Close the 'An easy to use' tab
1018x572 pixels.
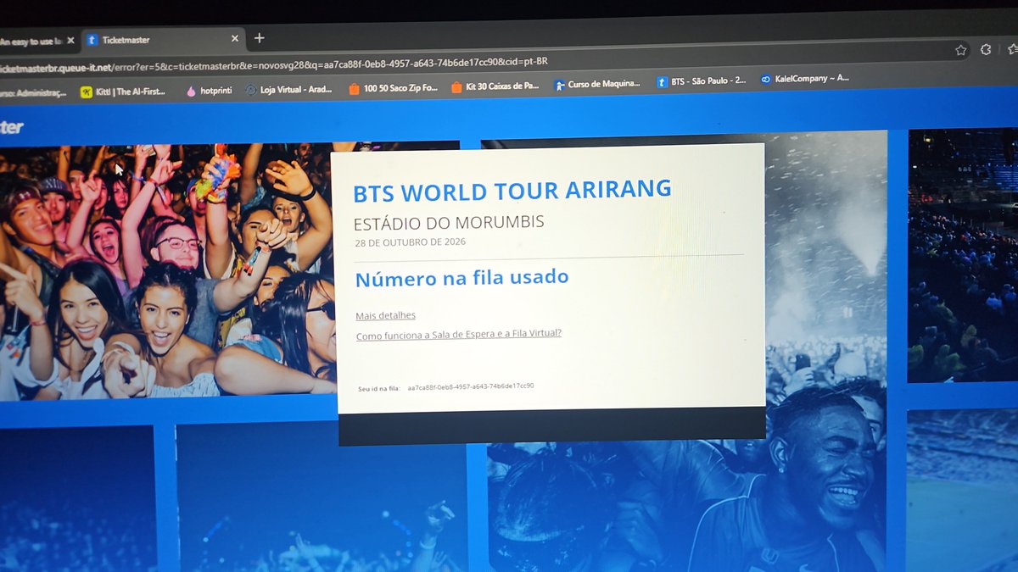pyautogui.click(x=70, y=40)
